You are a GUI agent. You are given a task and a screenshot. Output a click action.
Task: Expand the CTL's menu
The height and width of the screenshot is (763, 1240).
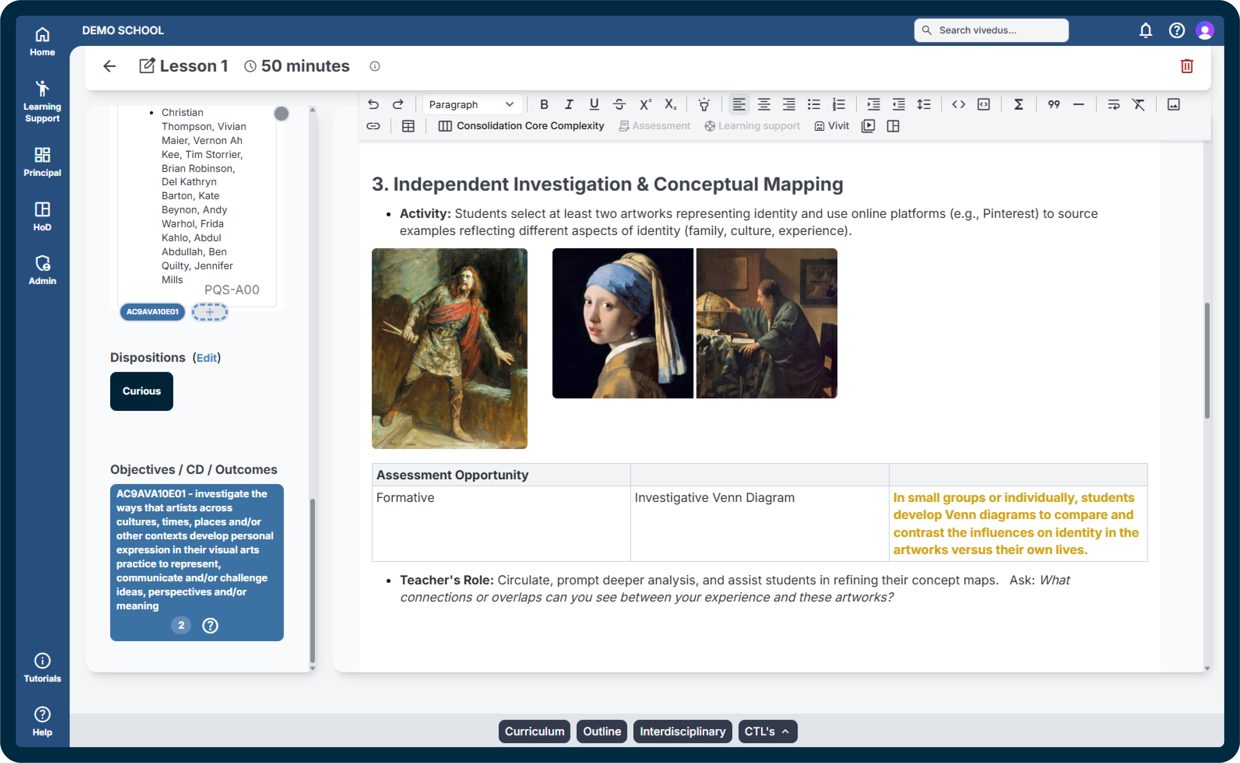[767, 731]
